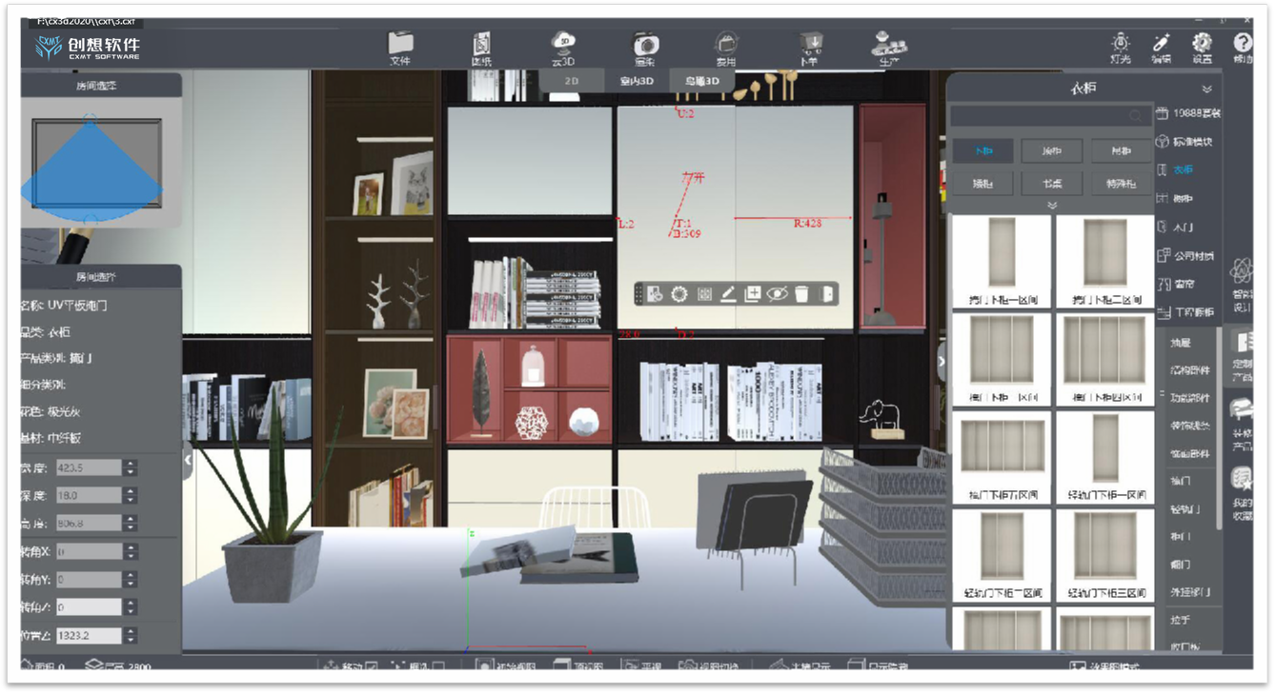Viewport: 1276px width, 694px height.
Task: Click first icon in floating object toolbar
Action: coord(656,294)
